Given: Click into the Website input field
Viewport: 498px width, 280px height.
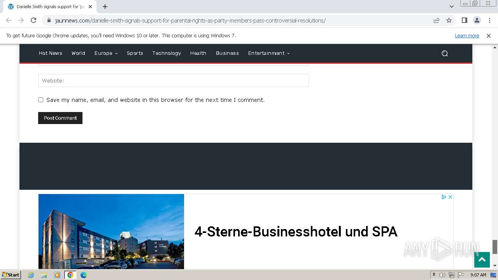Looking at the screenshot, I should (174, 80).
